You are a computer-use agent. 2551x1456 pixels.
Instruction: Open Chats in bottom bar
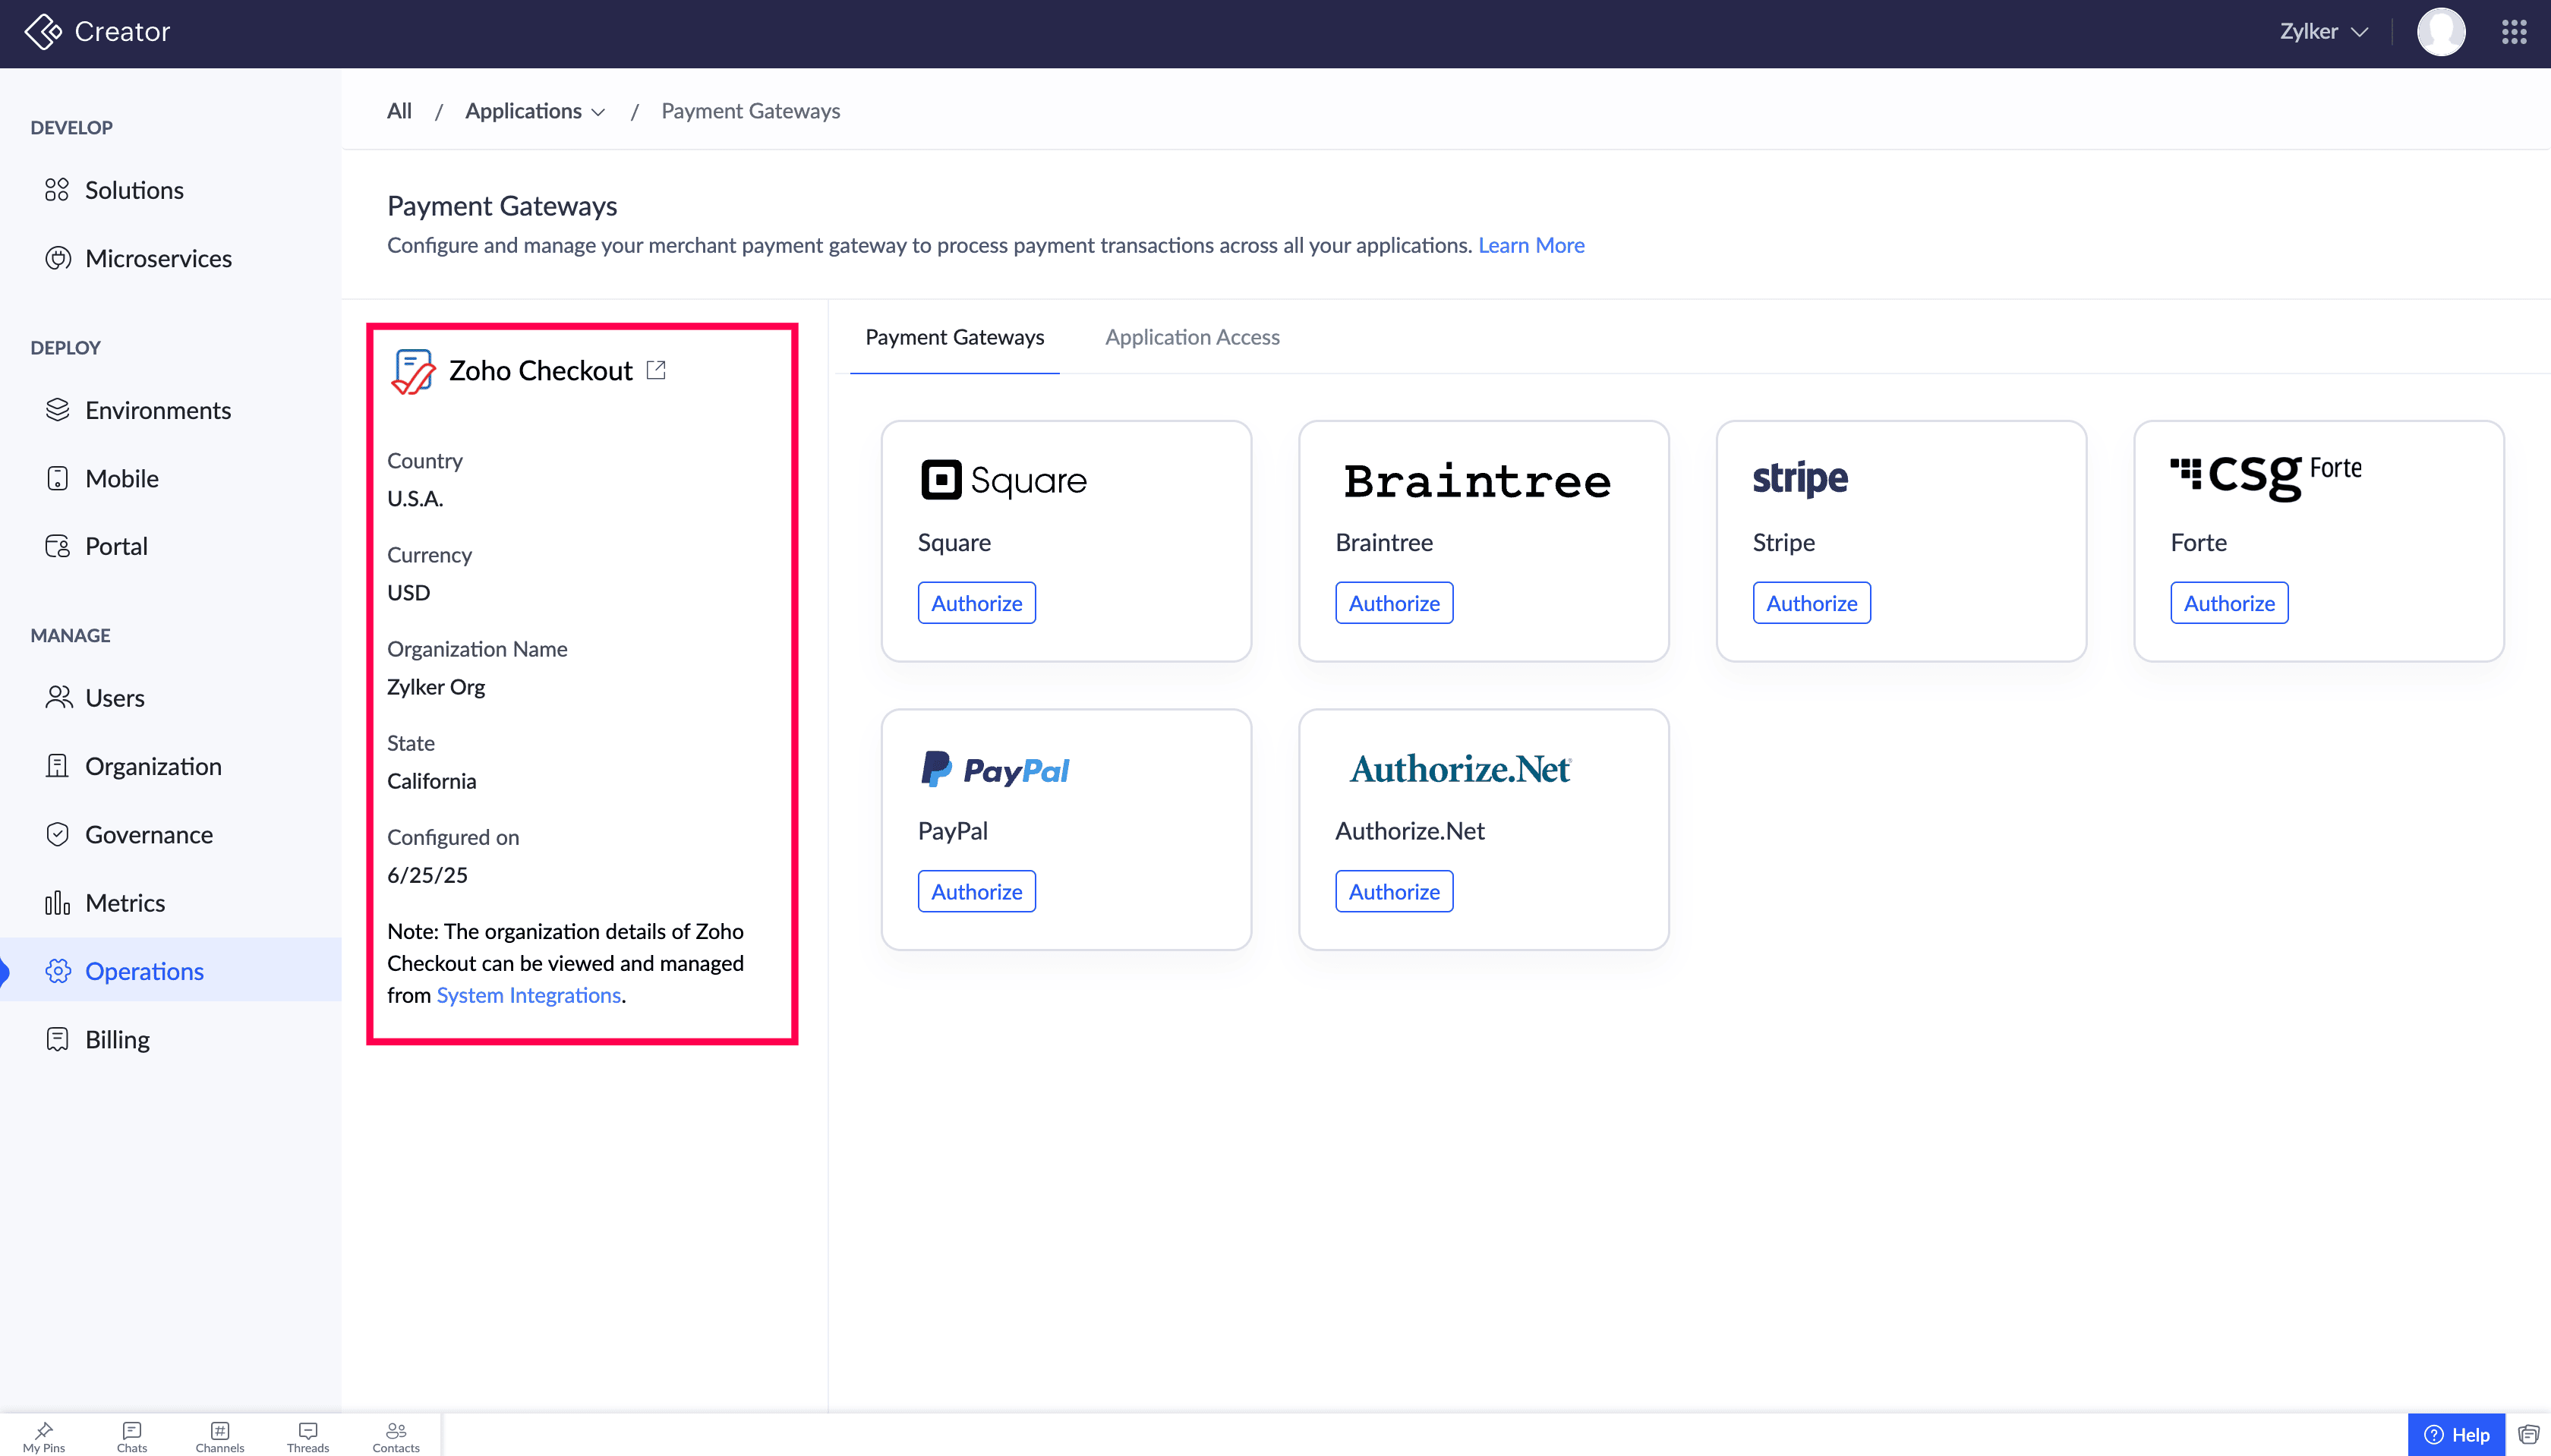[x=132, y=1436]
